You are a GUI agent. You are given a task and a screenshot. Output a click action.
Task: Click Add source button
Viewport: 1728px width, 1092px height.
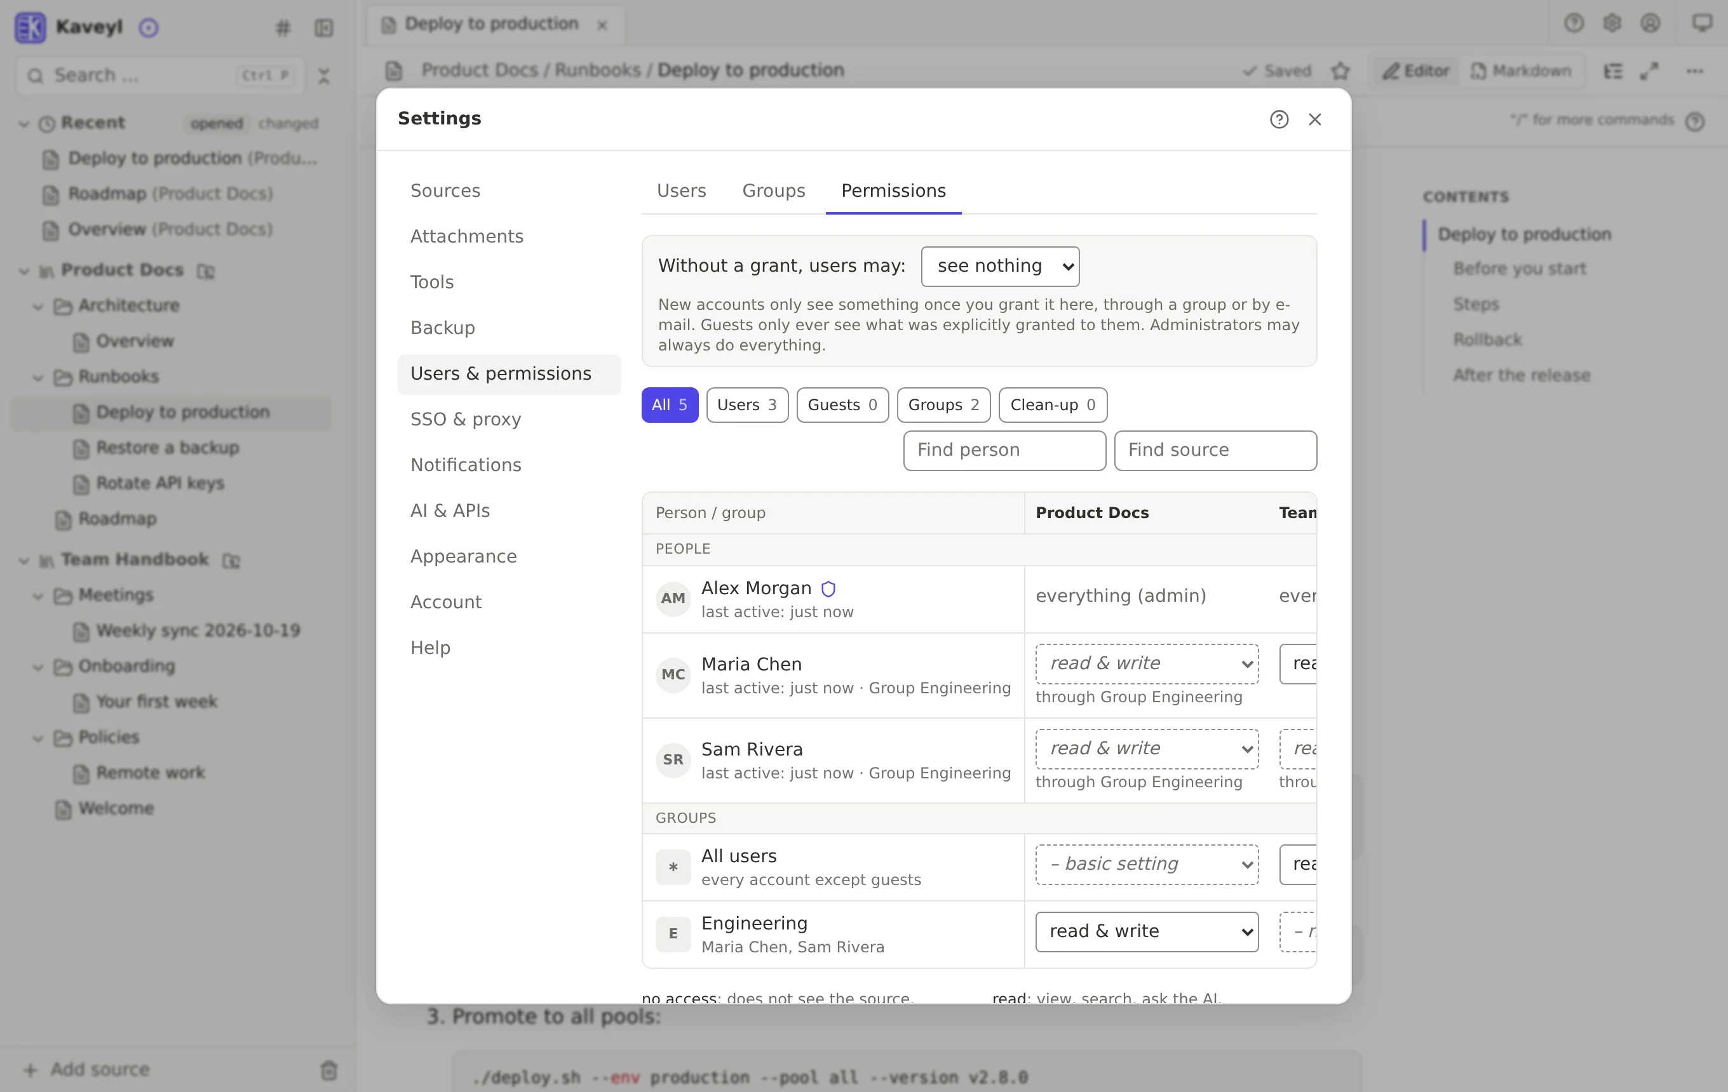click(86, 1070)
